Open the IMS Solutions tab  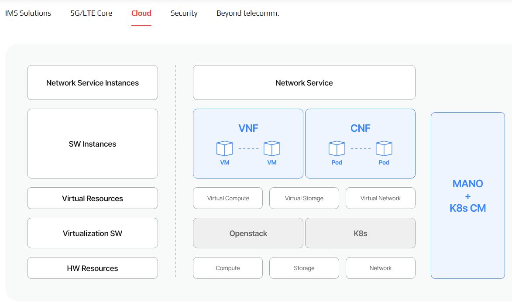coord(28,13)
